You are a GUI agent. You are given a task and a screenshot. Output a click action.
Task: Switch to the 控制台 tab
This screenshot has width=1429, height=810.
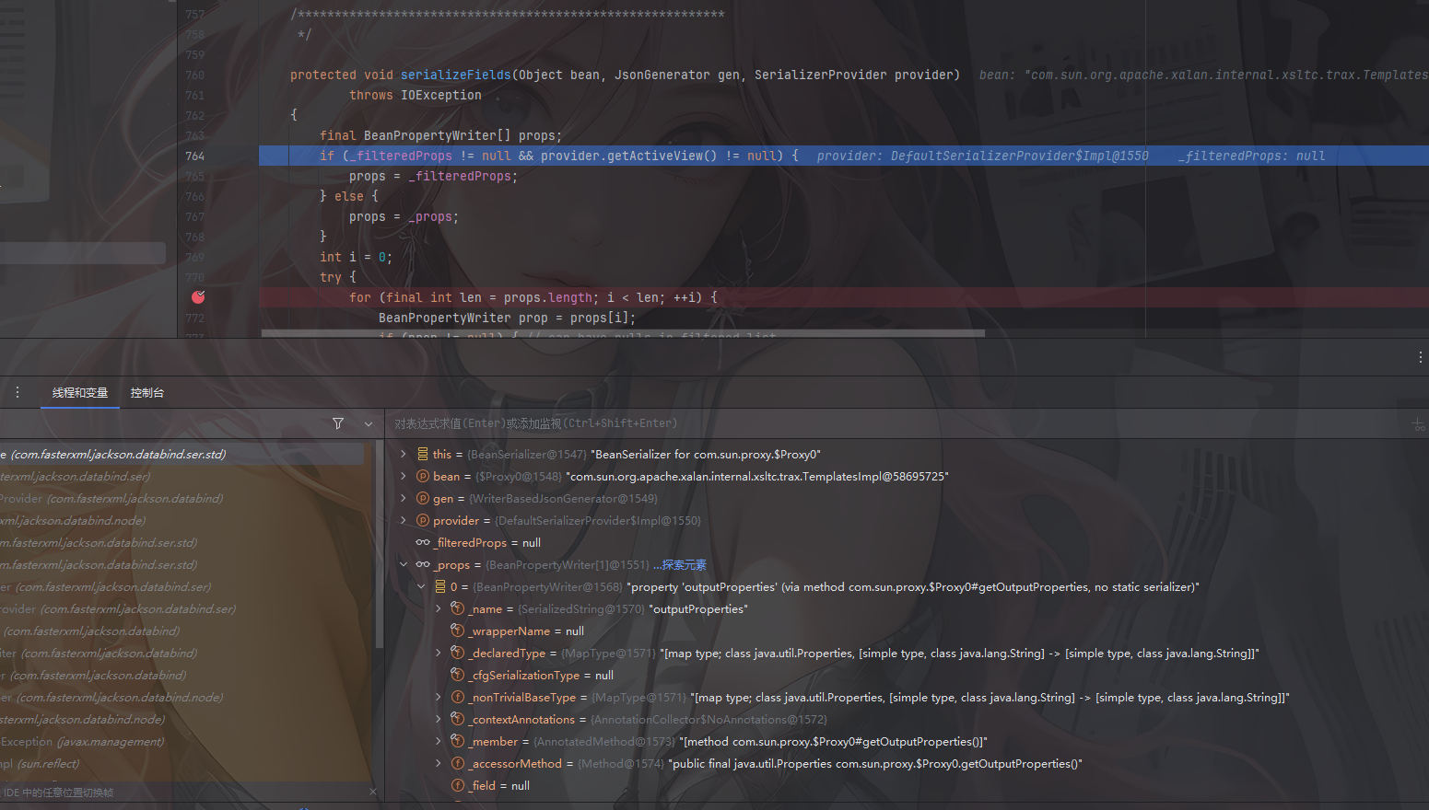tap(147, 393)
